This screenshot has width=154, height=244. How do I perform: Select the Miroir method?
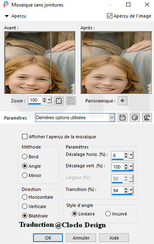25,175
